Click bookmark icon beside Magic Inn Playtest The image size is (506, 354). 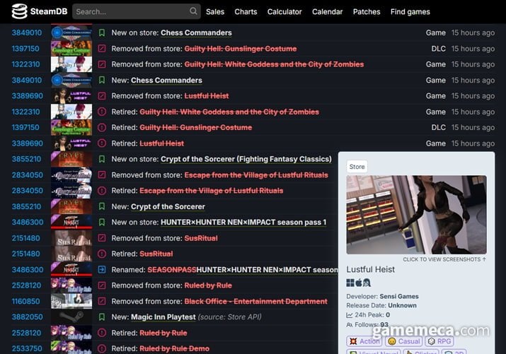coord(102,317)
